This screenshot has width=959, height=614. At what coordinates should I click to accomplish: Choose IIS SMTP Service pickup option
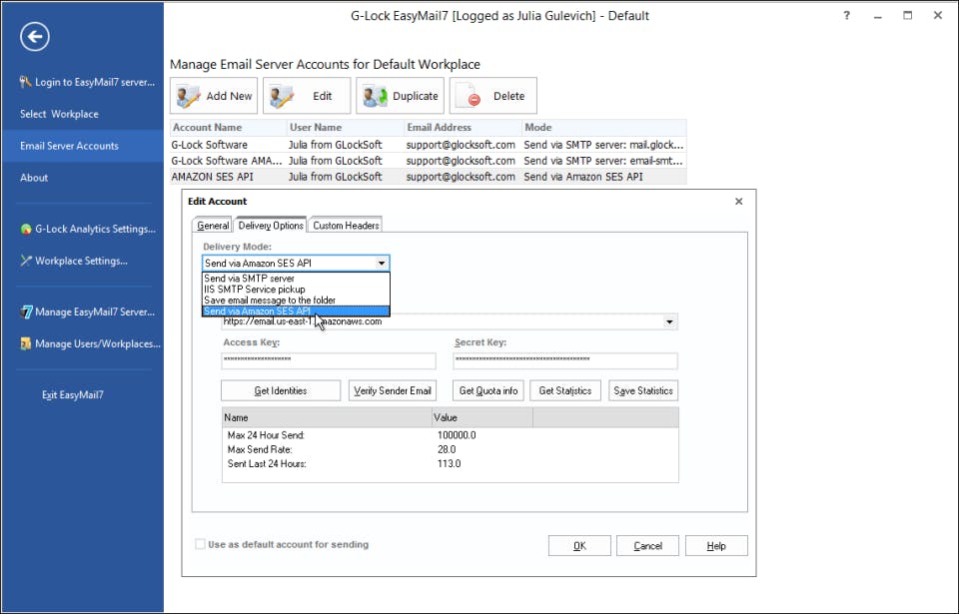(x=296, y=290)
